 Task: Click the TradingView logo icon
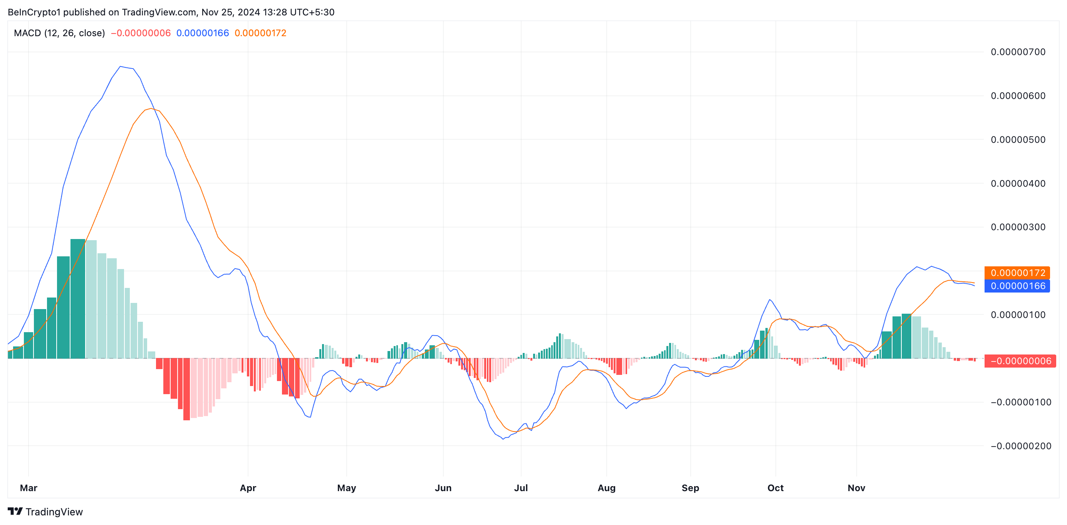tap(15, 512)
